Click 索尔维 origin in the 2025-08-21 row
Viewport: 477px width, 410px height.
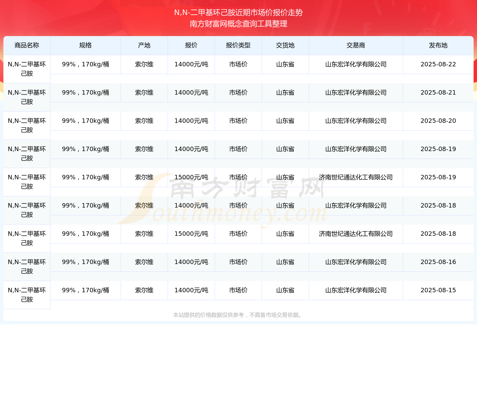(144, 93)
